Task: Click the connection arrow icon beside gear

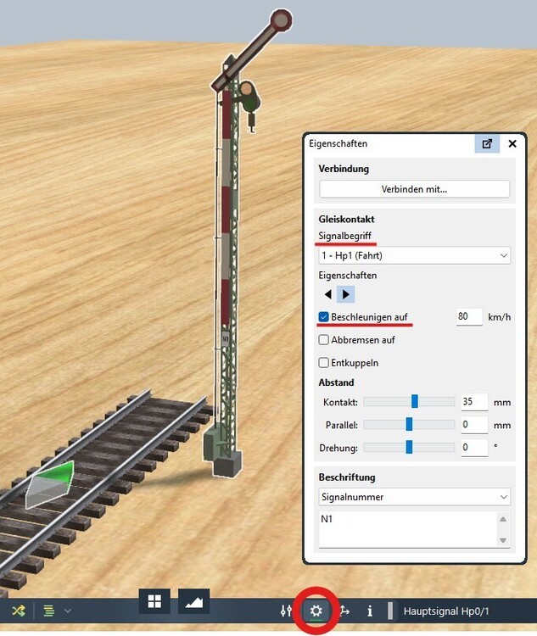Action: click(x=344, y=611)
